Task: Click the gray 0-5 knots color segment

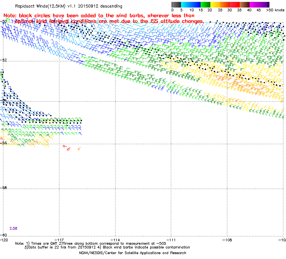Action: point(176,5)
